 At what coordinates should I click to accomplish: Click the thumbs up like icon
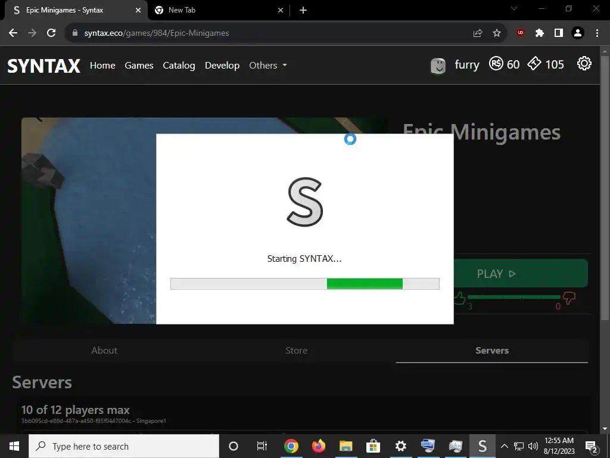[x=460, y=299]
